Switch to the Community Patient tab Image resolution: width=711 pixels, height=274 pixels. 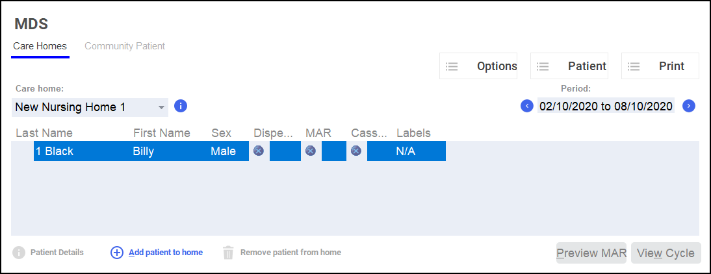coord(125,46)
